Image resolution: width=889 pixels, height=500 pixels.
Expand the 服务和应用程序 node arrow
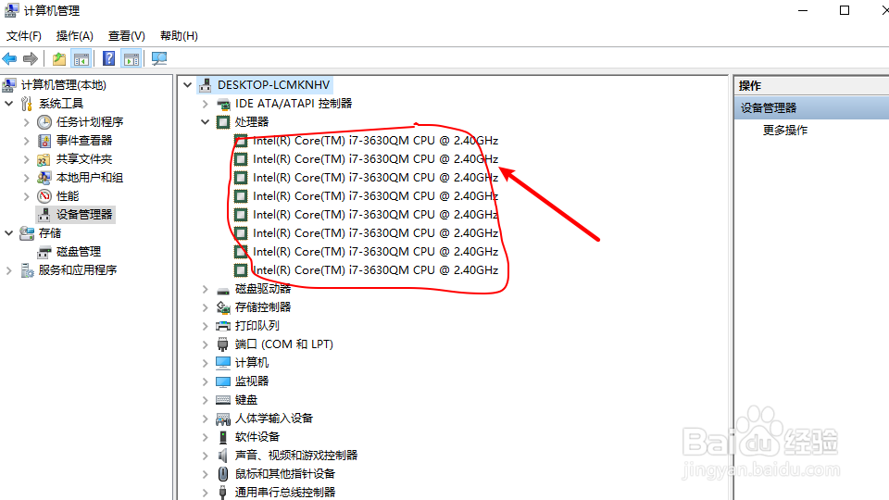pyautogui.click(x=9, y=270)
